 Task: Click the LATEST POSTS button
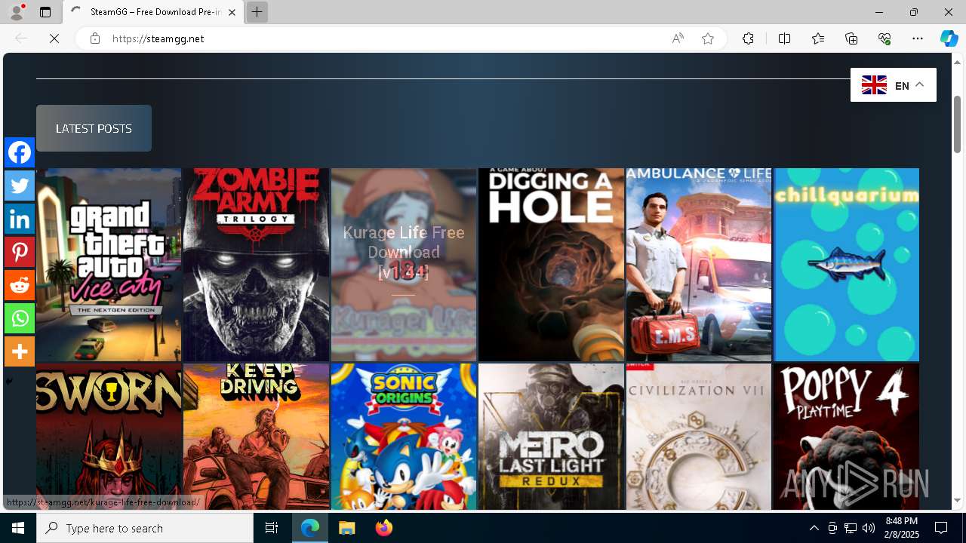tap(94, 128)
